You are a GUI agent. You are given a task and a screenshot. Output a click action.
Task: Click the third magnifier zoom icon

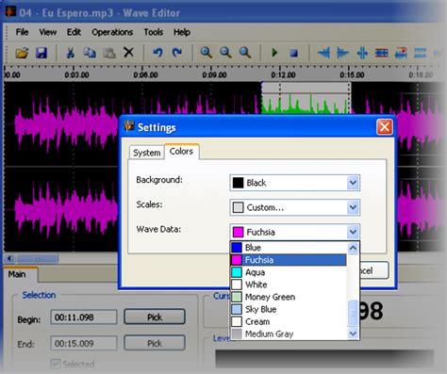tap(245, 53)
